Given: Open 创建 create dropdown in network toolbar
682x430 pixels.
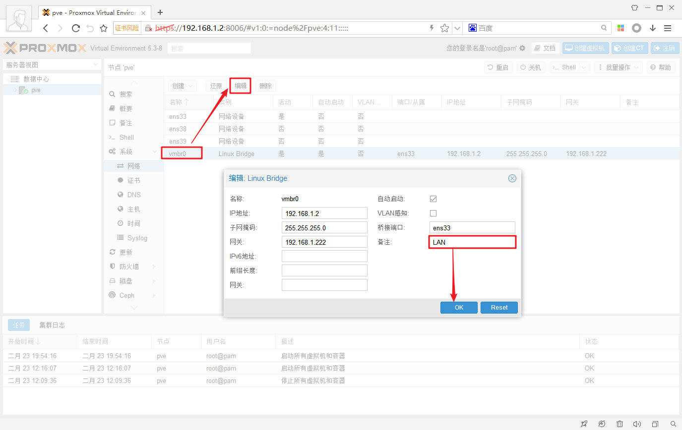Looking at the screenshot, I should coord(183,86).
